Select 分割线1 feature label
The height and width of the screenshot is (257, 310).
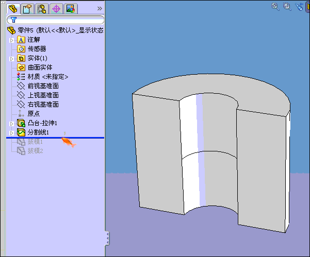click(x=38, y=132)
